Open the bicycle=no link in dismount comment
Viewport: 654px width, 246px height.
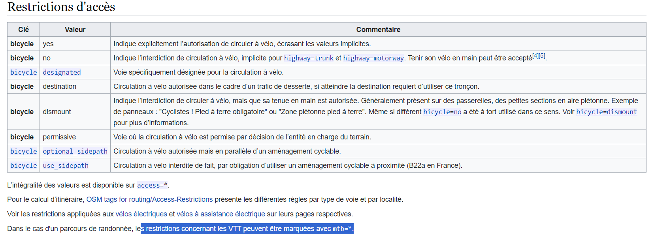coord(442,112)
